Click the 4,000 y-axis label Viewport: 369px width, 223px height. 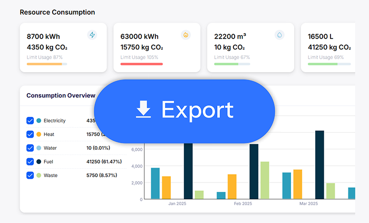coord(137,166)
